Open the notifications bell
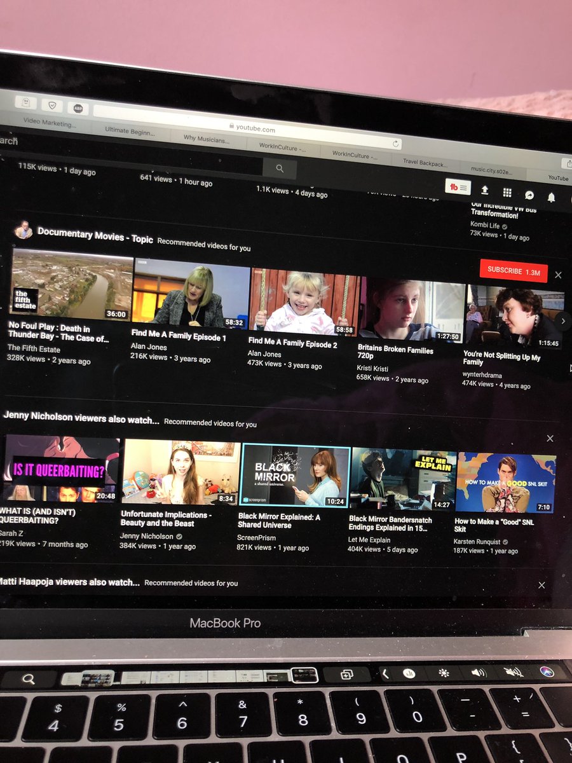Screen dimensions: 572x763 (551, 197)
